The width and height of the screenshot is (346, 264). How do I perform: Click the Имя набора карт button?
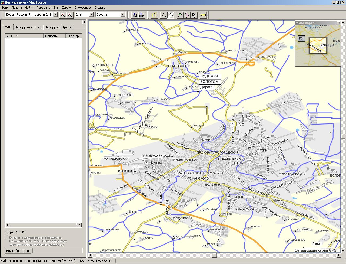click(x=18, y=251)
